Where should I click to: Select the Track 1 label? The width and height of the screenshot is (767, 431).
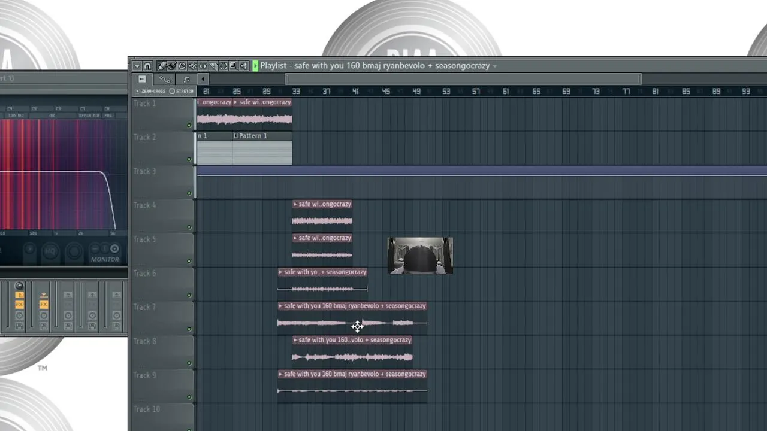coord(144,104)
